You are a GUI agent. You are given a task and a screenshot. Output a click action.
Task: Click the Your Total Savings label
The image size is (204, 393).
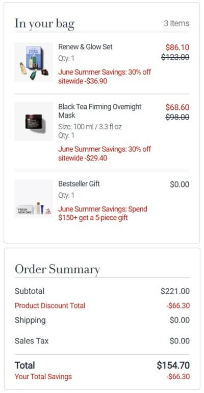pos(43,377)
